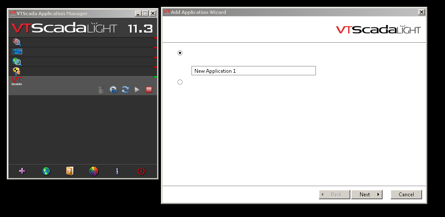Open the orange help book icon
This screenshot has height=217, width=445.
coord(70,171)
